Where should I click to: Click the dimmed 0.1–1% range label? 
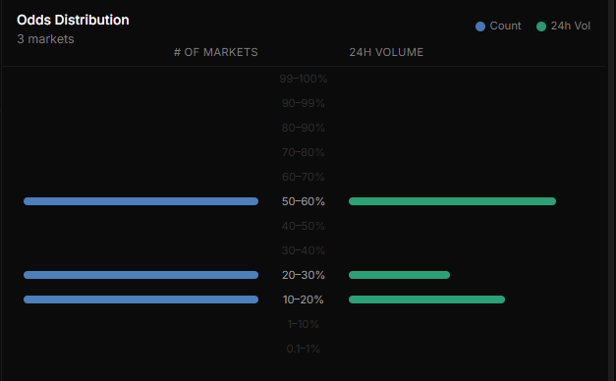point(304,349)
